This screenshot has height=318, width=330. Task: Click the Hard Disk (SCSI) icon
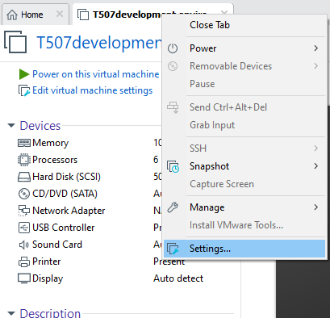click(24, 177)
